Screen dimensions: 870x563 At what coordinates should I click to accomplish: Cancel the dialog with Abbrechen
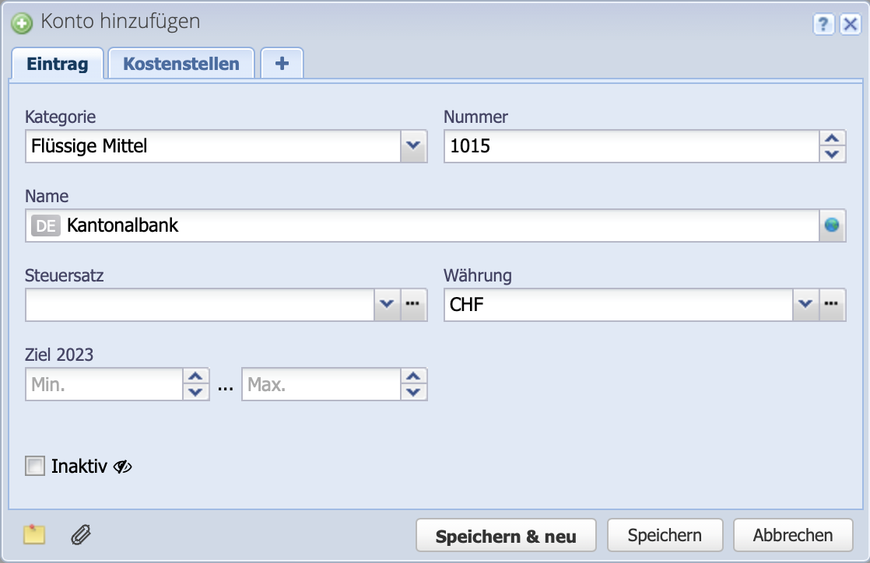click(793, 535)
